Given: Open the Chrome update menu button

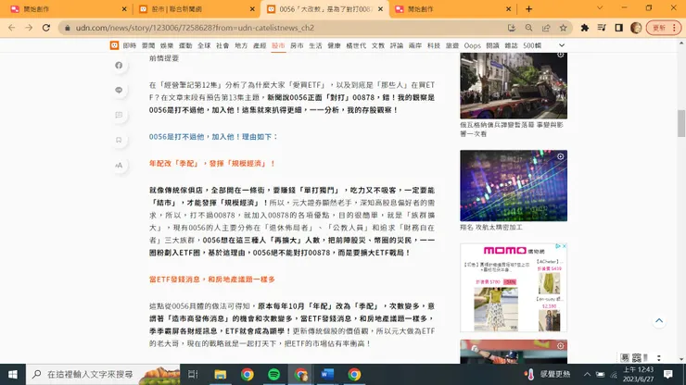Looking at the screenshot, I should (x=664, y=28).
